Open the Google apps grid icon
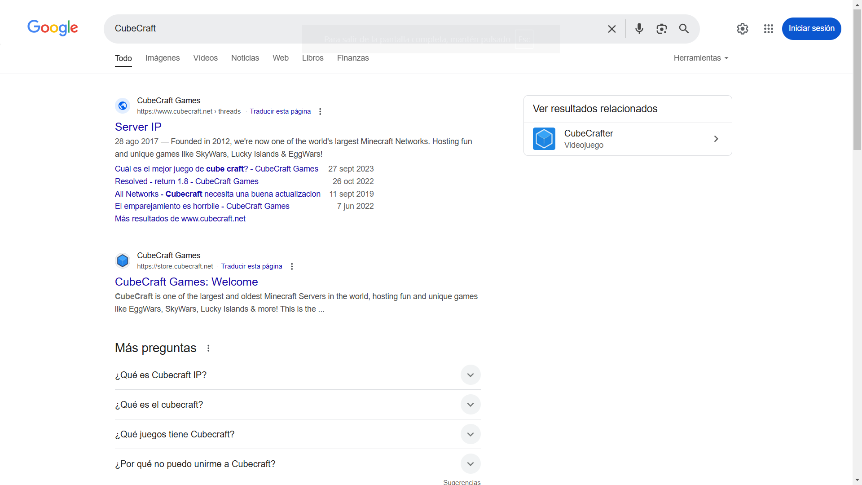 coord(768,29)
